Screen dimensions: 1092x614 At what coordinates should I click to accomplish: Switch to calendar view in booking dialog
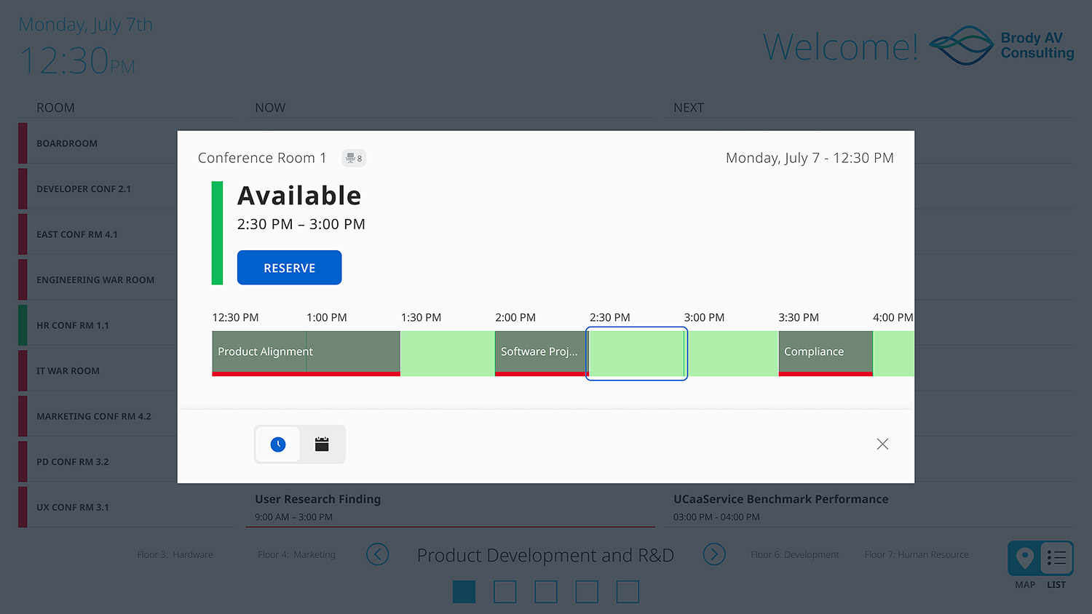[322, 444]
